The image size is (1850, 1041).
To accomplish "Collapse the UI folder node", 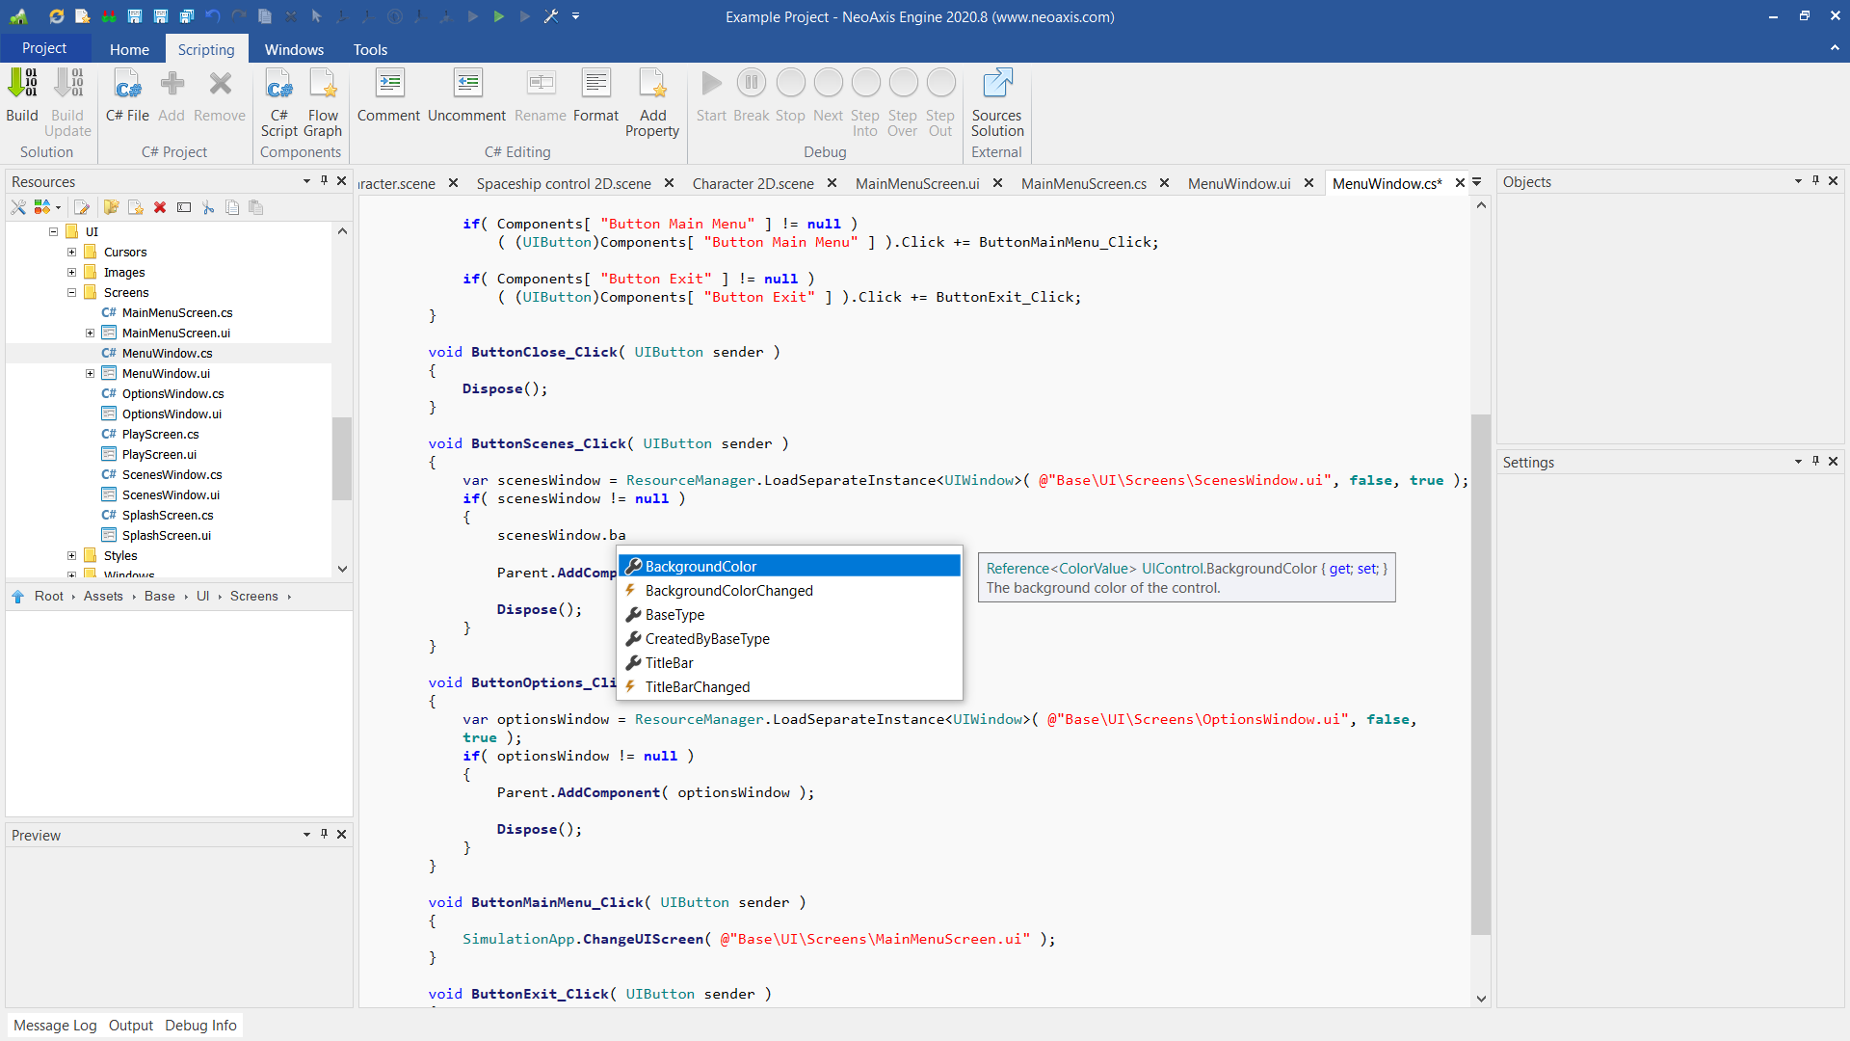I will point(54,232).
